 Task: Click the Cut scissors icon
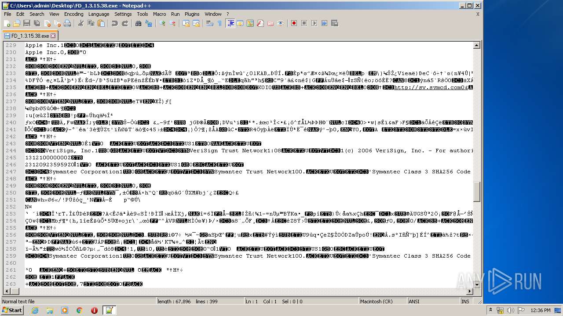pyautogui.click(x=80, y=23)
